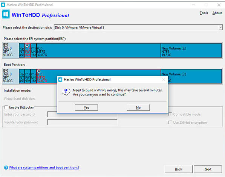This screenshot has width=225, height=177.
Task: Choose No in the WinPE dialog
Action: click(138, 107)
